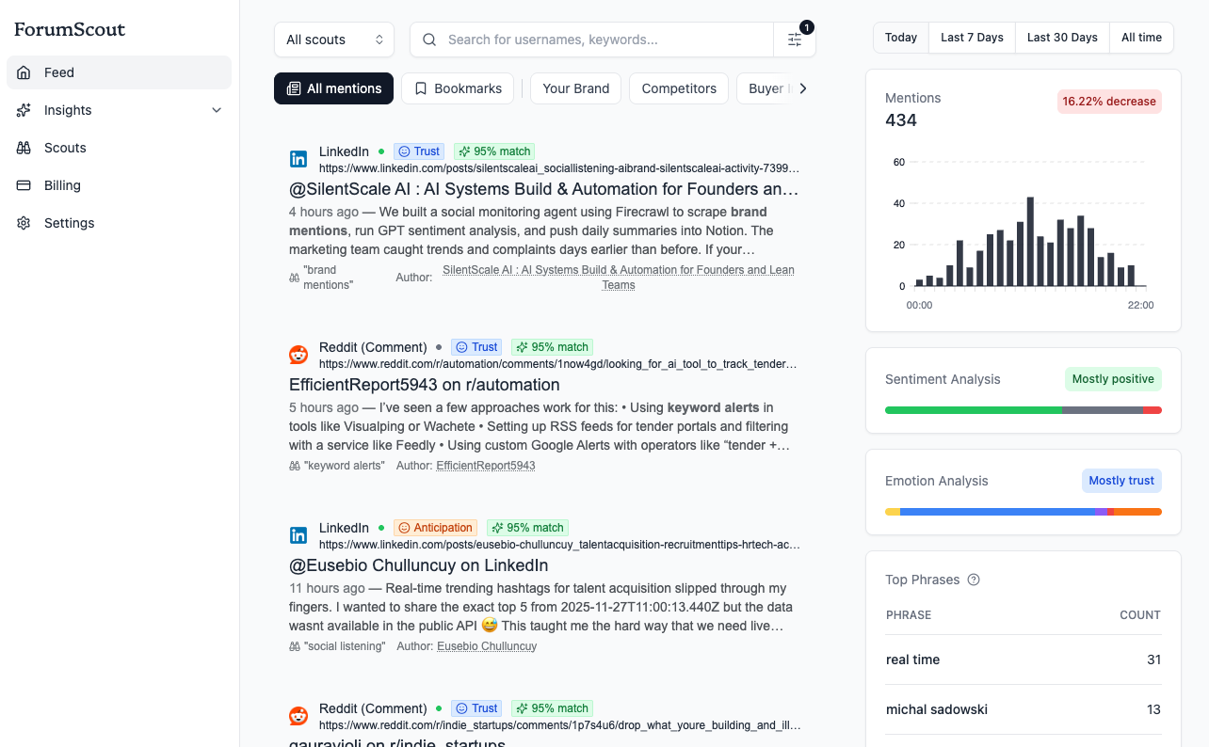Open Billing from the sidebar
Screen dimensions: 1209x747
click(x=60, y=184)
